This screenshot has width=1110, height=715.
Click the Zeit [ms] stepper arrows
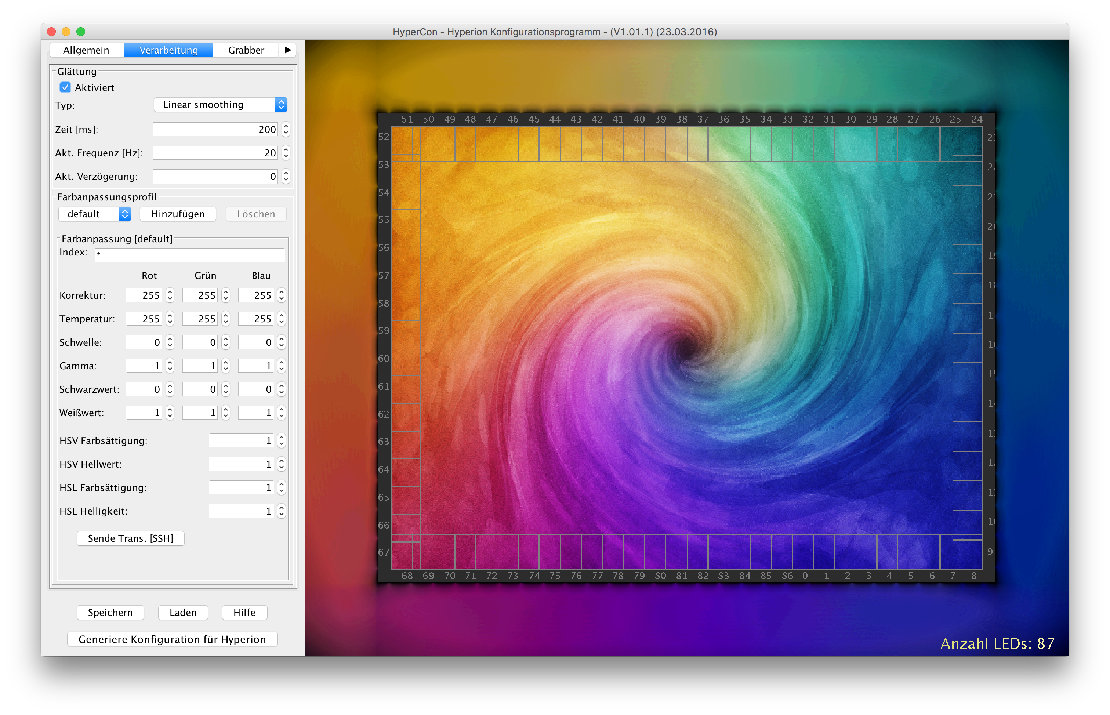click(x=286, y=129)
